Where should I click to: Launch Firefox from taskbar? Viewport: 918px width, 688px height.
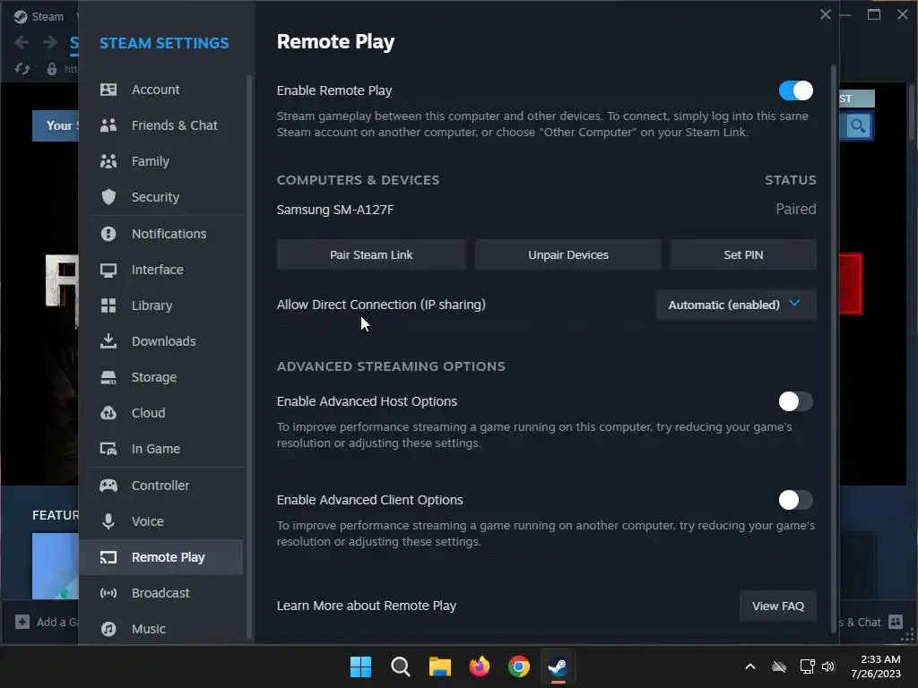[x=480, y=666]
